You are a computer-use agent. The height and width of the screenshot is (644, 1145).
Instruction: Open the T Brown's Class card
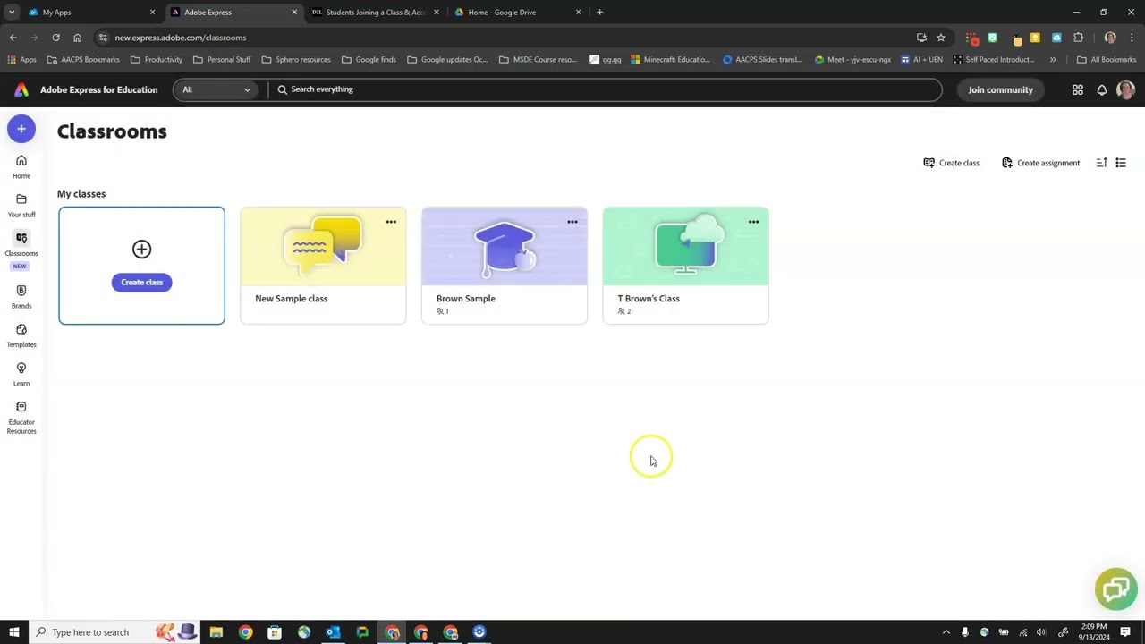coord(685,266)
